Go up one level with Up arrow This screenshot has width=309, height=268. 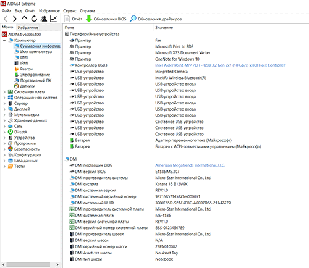(x=24, y=19)
